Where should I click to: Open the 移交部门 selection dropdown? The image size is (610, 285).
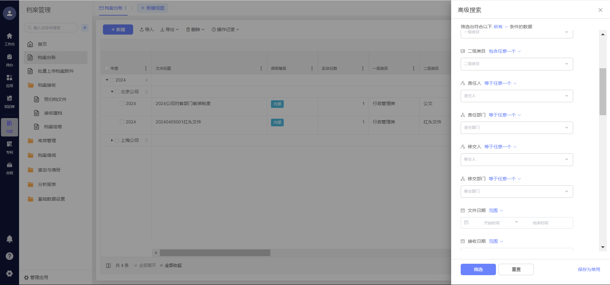517,191
